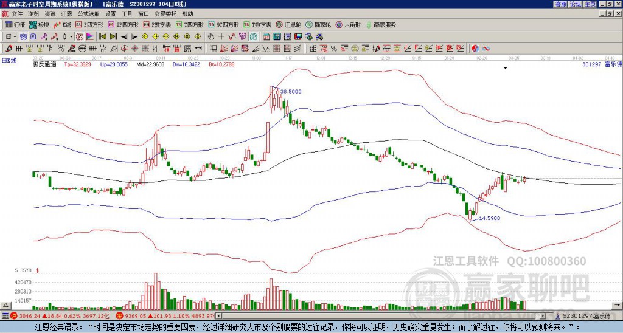Click the blue infinity wave icon
623x333 pixels.
pos(486,49)
